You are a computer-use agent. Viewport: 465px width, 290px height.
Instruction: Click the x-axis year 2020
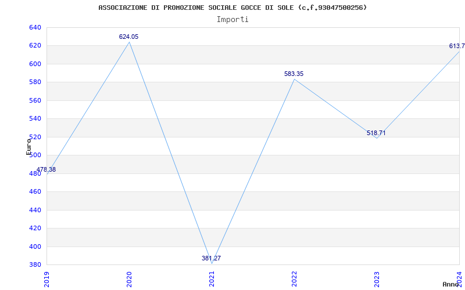pyautogui.click(x=129, y=279)
